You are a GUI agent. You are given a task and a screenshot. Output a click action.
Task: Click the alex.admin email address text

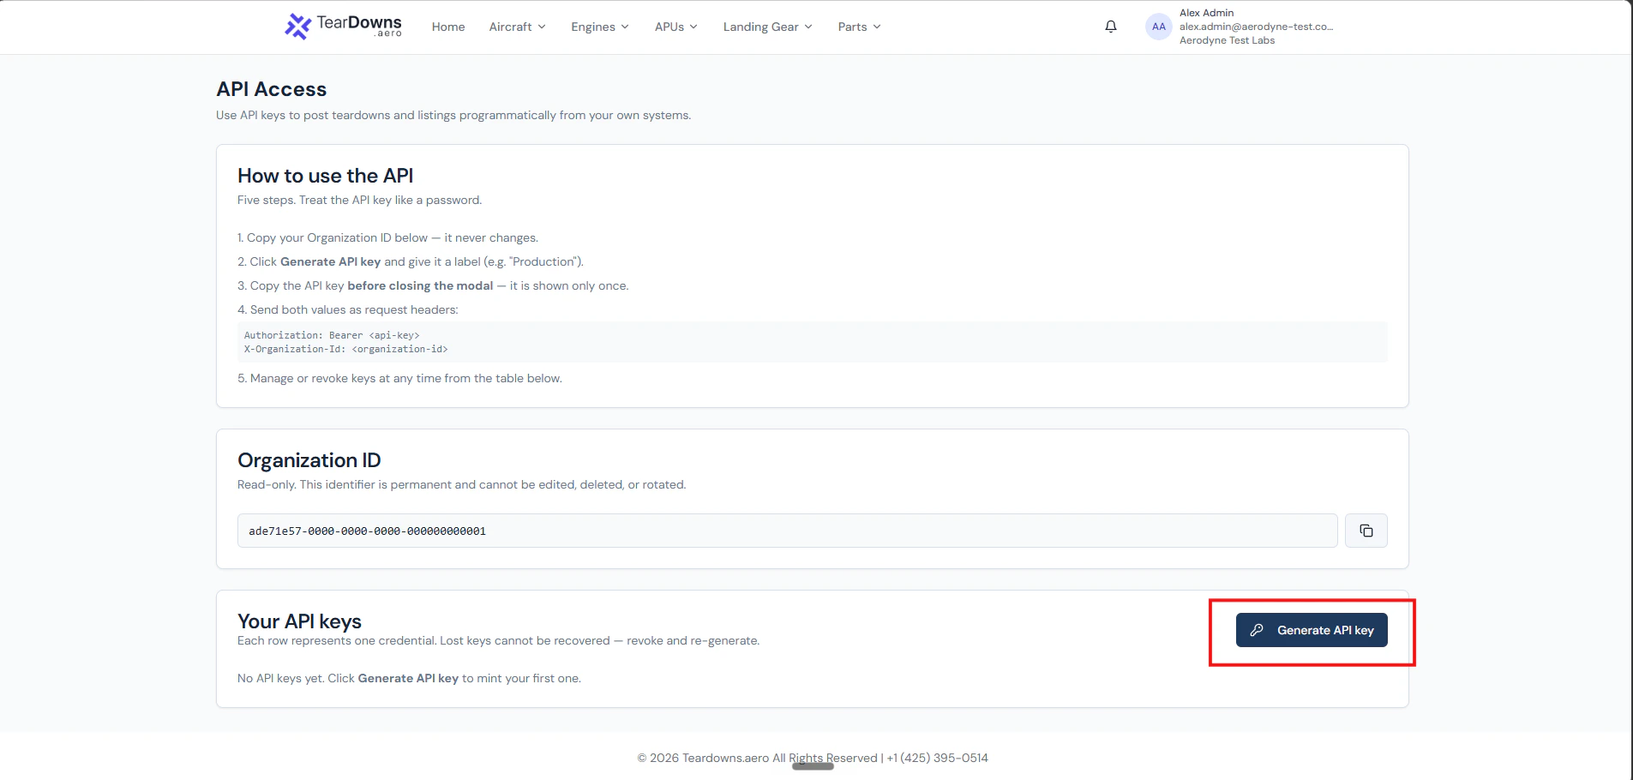point(1256,27)
